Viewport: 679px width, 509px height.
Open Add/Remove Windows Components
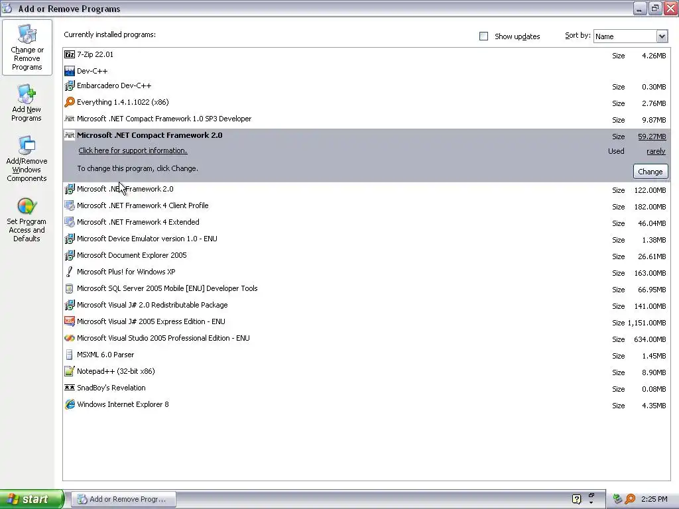point(27,159)
